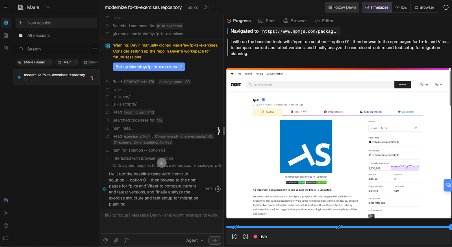This screenshot has width=452, height=247.
Task: Open the Devin sessions sidebar icon
Action: (x=6, y=23)
